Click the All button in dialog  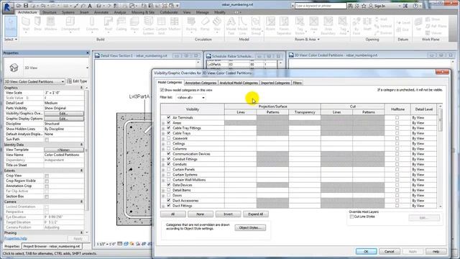172,214
